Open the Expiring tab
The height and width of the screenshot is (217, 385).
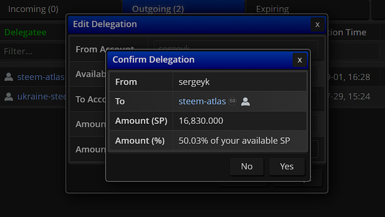(273, 9)
